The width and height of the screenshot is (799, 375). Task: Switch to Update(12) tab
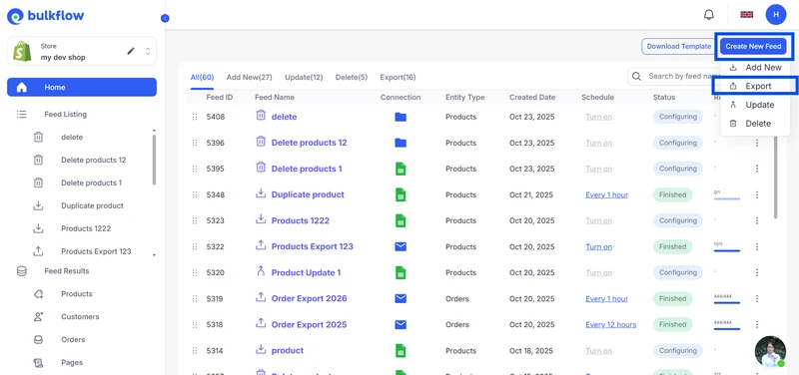click(304, 78)
